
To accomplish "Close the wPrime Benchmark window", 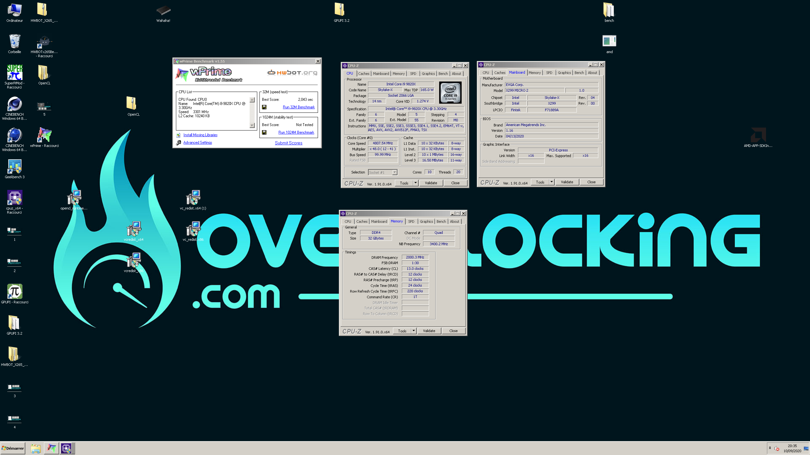I will click(x=318, y=61).
